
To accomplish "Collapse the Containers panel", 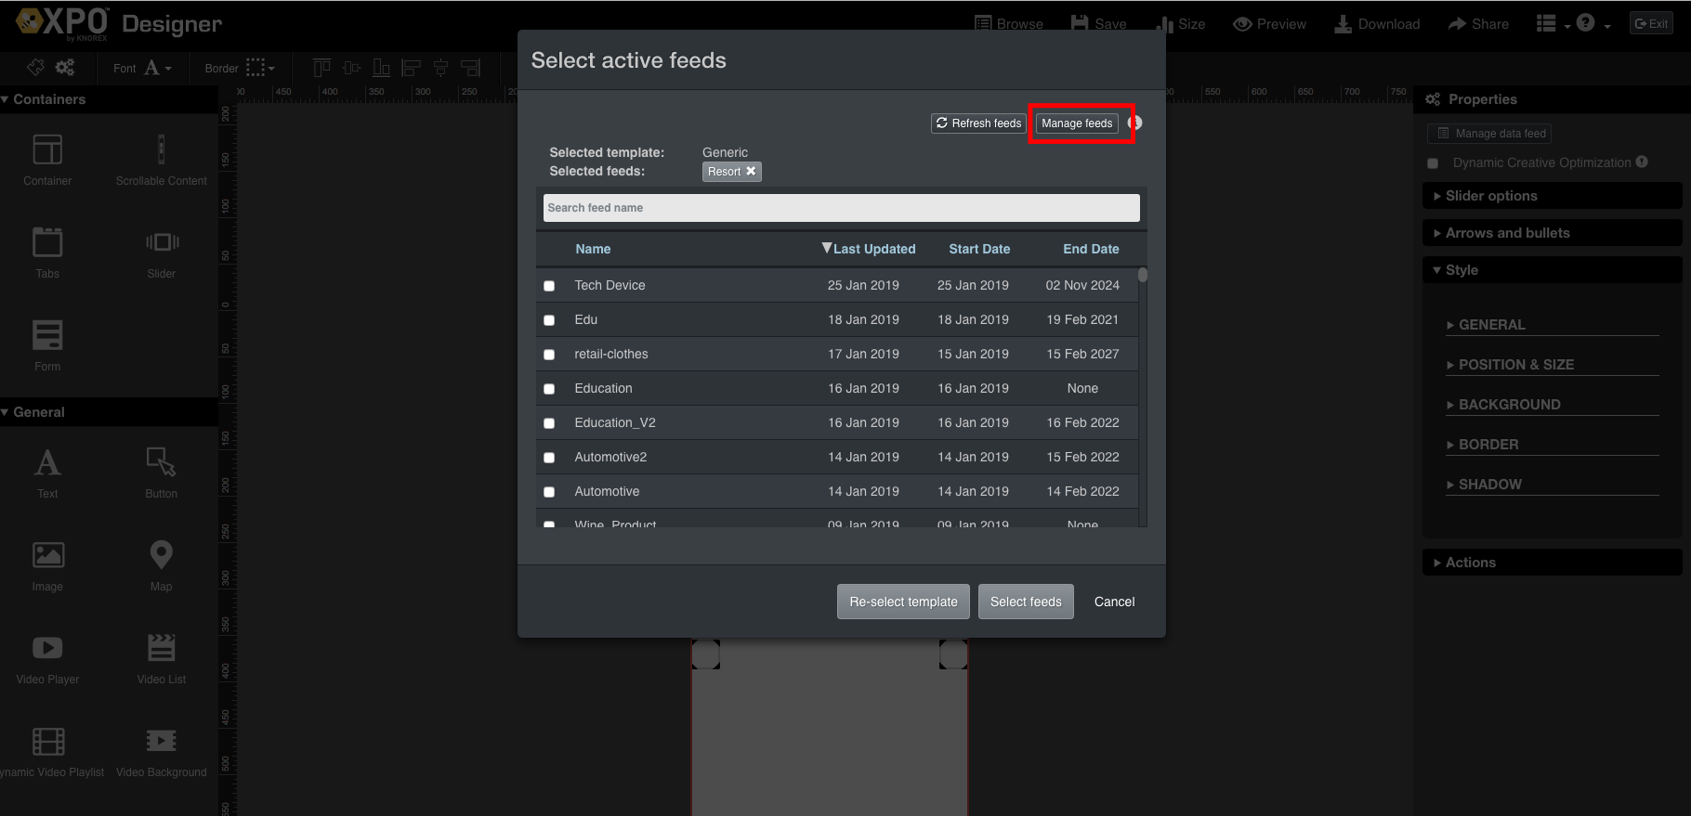I will click(x=48, y=99).
